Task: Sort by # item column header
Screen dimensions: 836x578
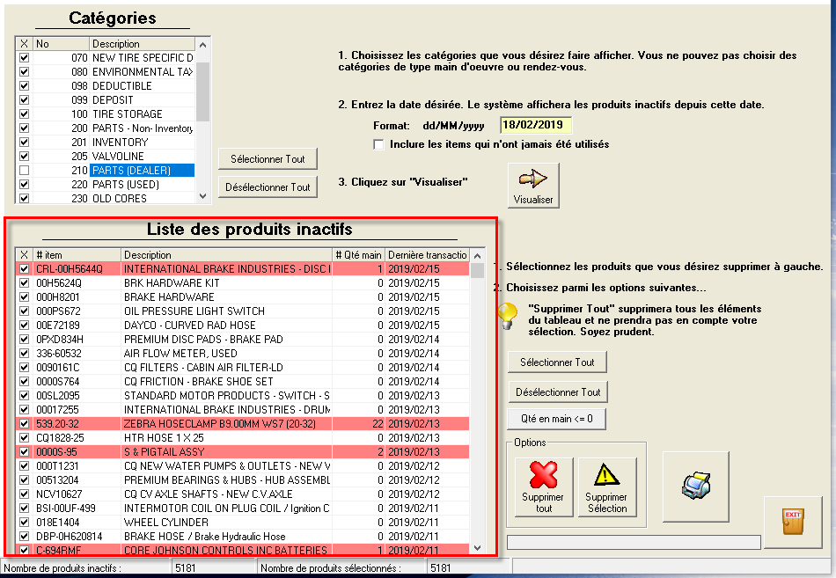Action: coord(76,255)
